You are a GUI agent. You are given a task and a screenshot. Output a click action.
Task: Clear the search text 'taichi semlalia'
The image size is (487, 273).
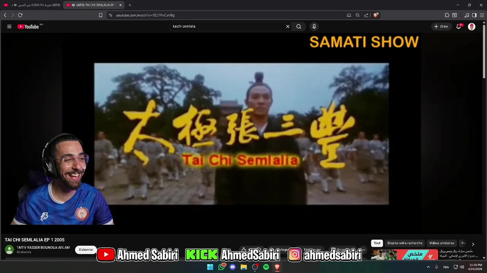(288, 27)
